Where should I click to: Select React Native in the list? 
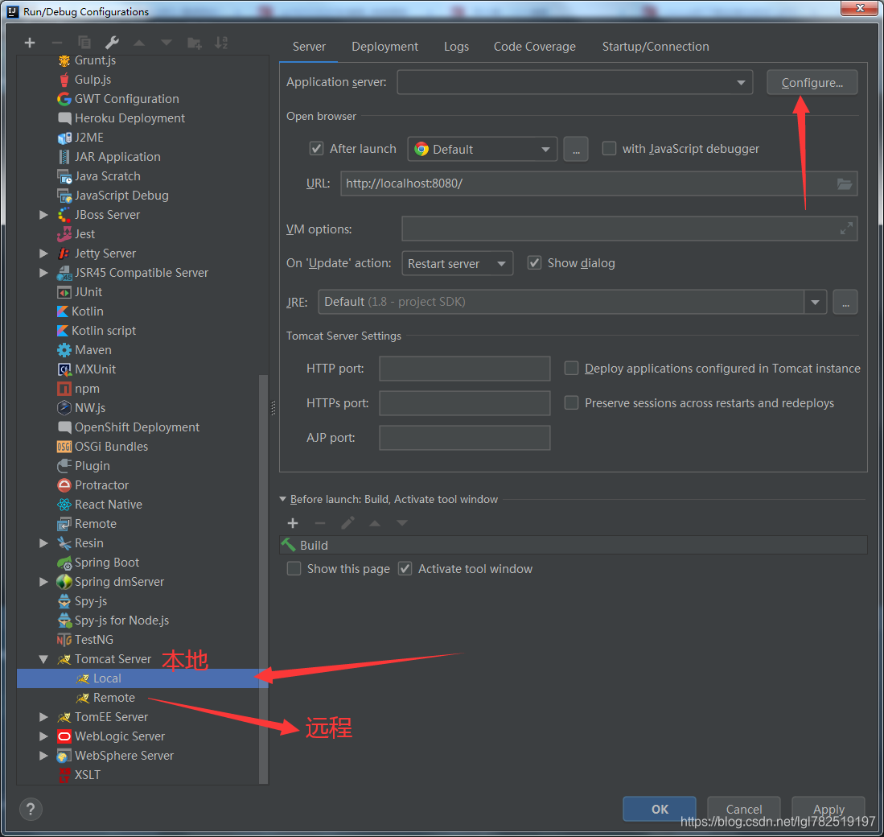point(109,505)
